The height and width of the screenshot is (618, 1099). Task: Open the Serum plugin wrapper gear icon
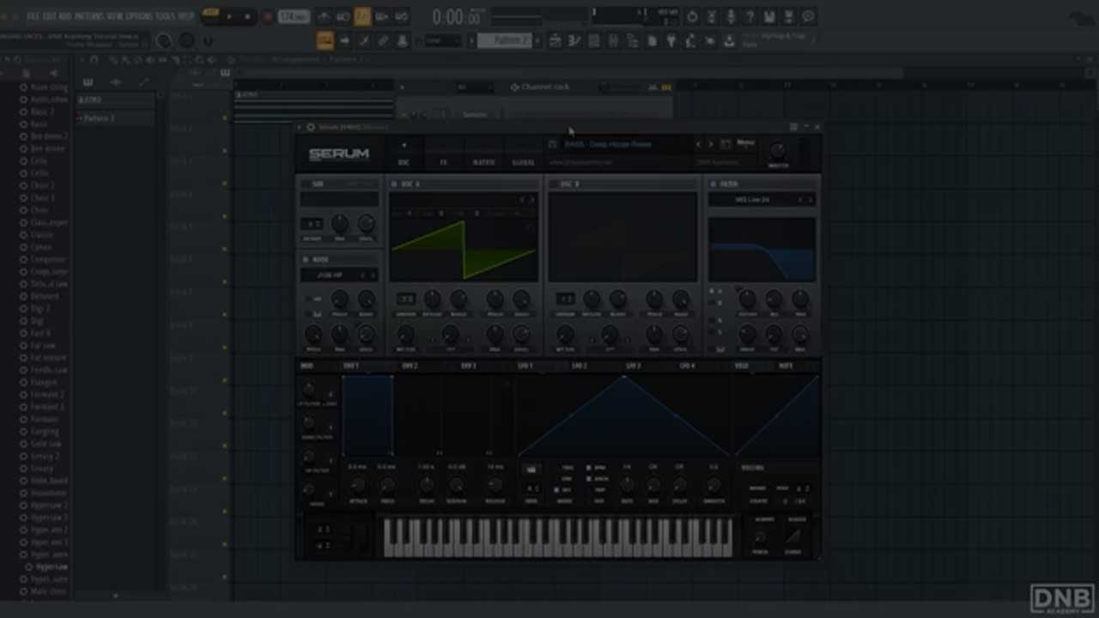pos(311,127)
